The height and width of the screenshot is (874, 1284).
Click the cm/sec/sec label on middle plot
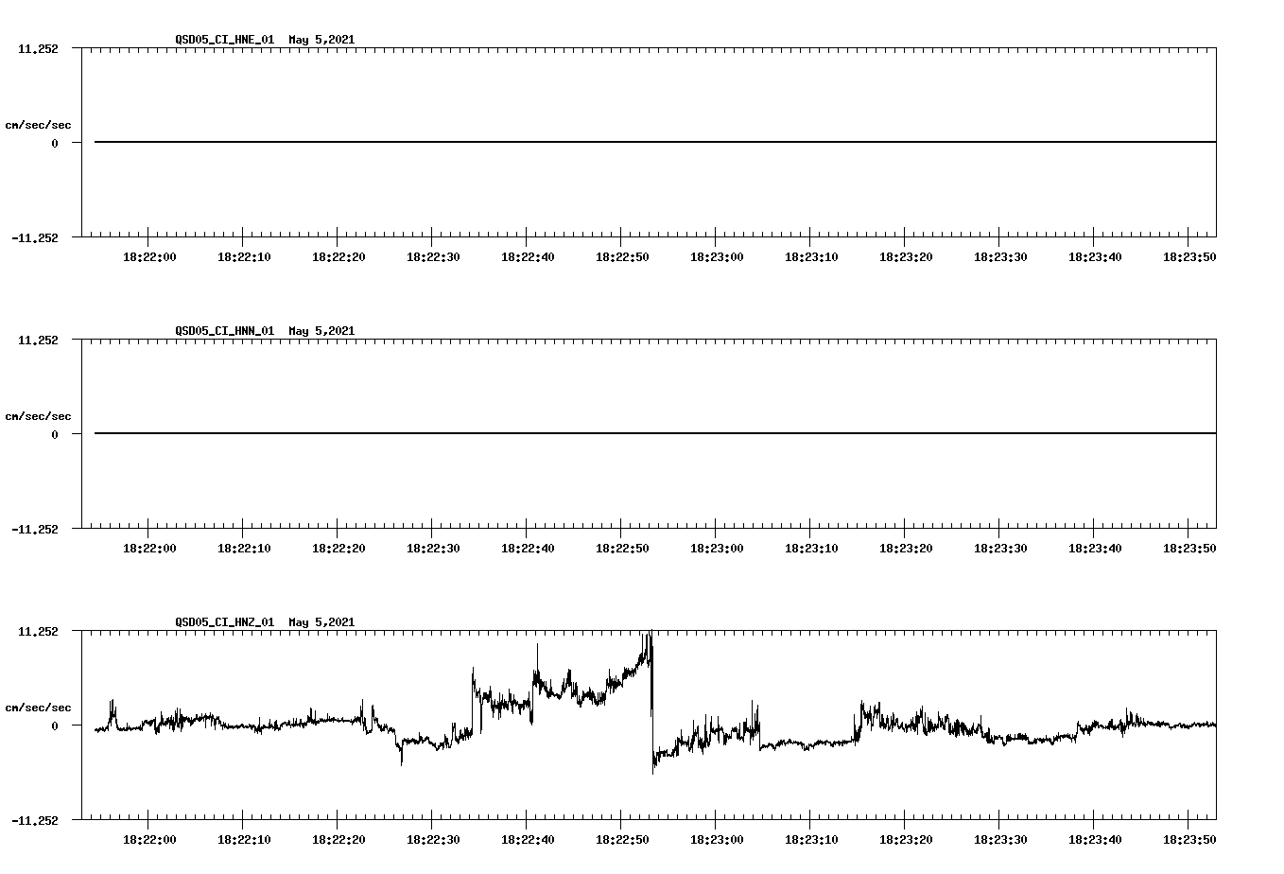pos(38,415)
